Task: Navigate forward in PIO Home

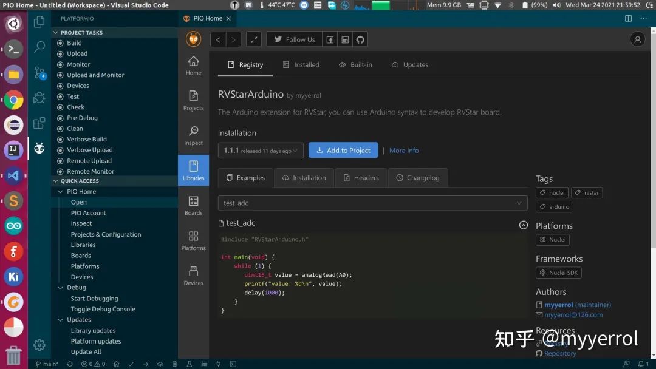Action: (233, 39)
